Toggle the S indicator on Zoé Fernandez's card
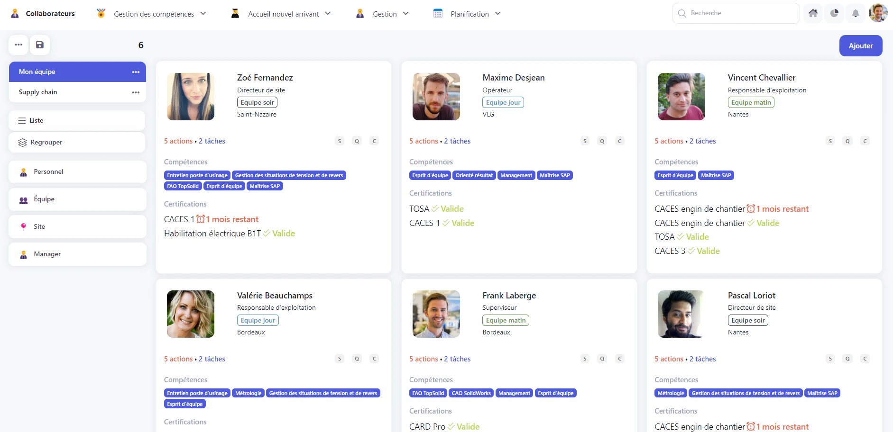 (340, 141)
